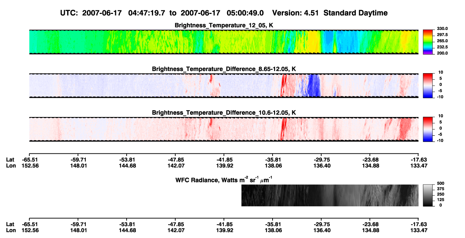
Task: Click the 500 grayscale color bar label
Action: 440,183
